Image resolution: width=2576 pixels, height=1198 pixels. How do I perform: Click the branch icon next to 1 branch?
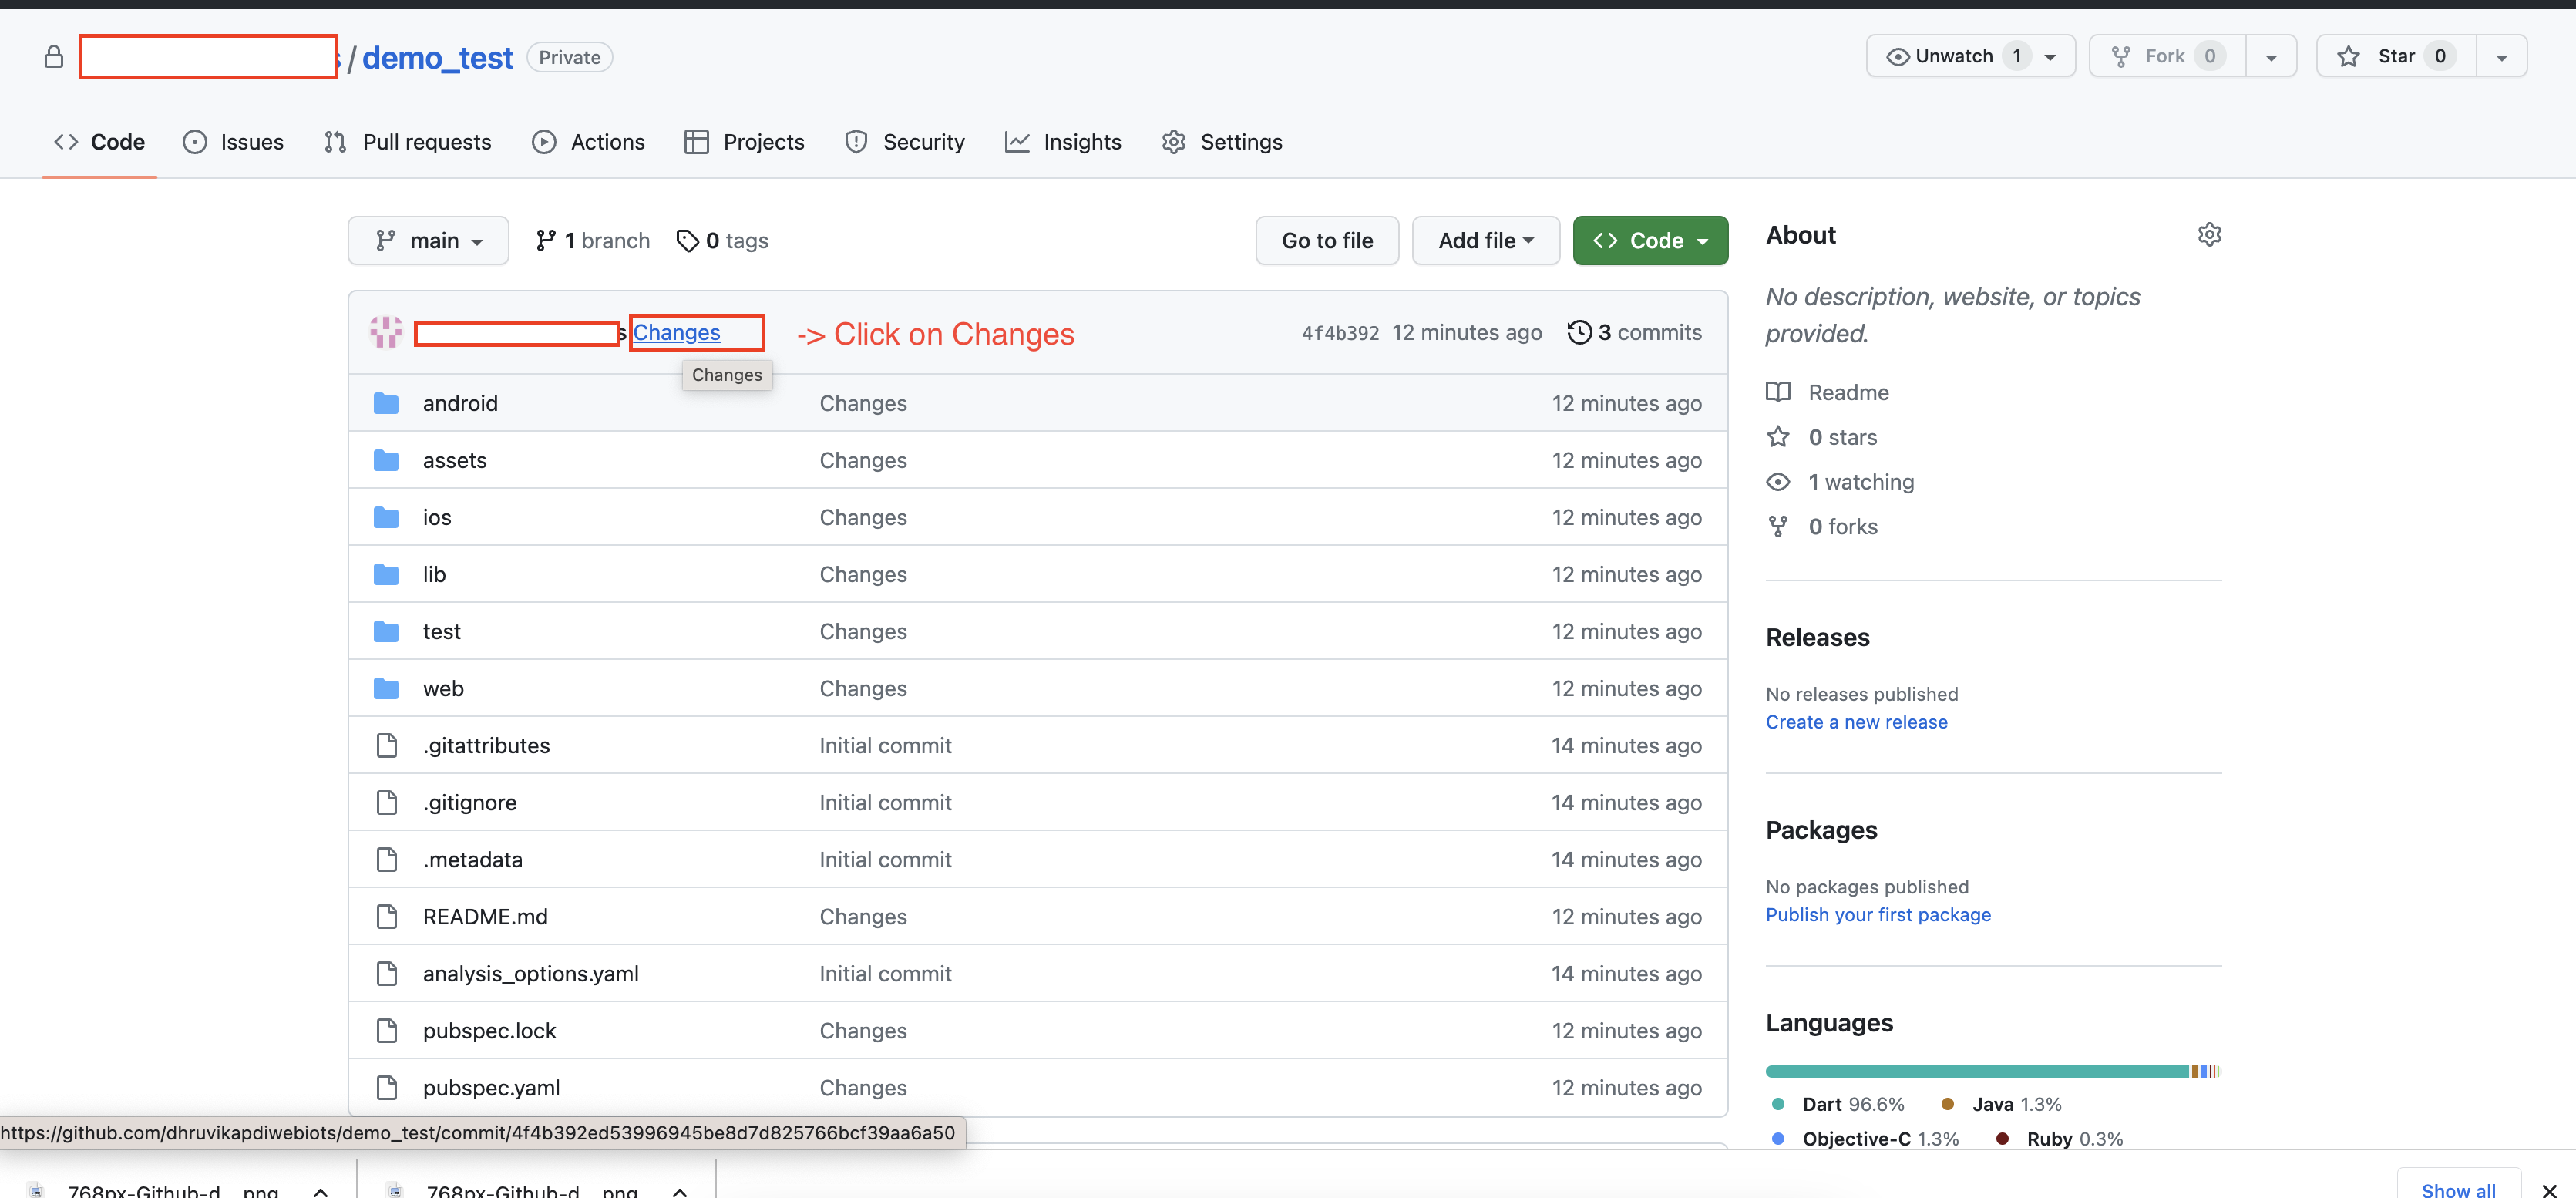tap(547, 240)
